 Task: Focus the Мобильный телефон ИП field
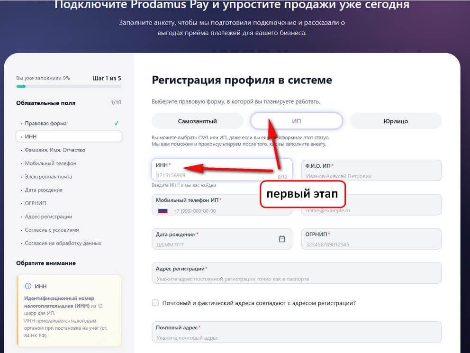(x=222, y=205)
